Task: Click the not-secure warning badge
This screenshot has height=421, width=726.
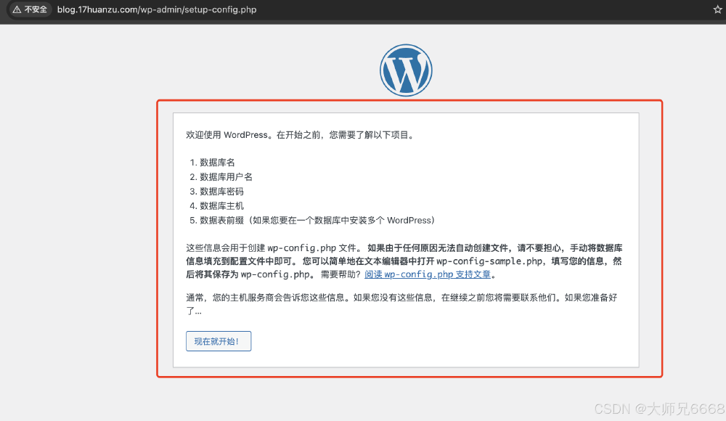Action: (30, 9)
